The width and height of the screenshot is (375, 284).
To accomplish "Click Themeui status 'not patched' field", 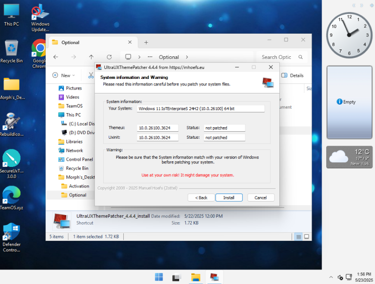I will [224, 128].
